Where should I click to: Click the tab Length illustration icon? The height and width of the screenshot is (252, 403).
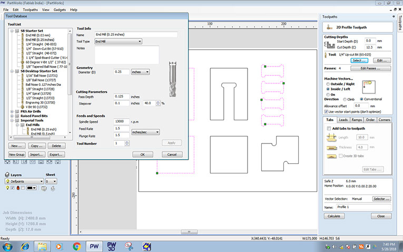click(331, 138)
